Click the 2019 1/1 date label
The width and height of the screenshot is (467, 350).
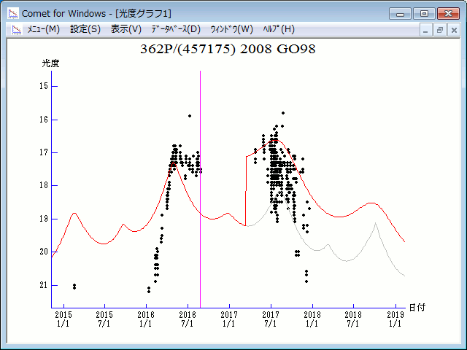[x=395, y=318]
